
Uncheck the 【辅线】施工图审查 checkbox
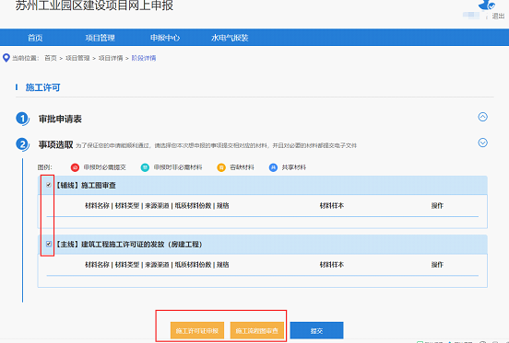(49, 185)
